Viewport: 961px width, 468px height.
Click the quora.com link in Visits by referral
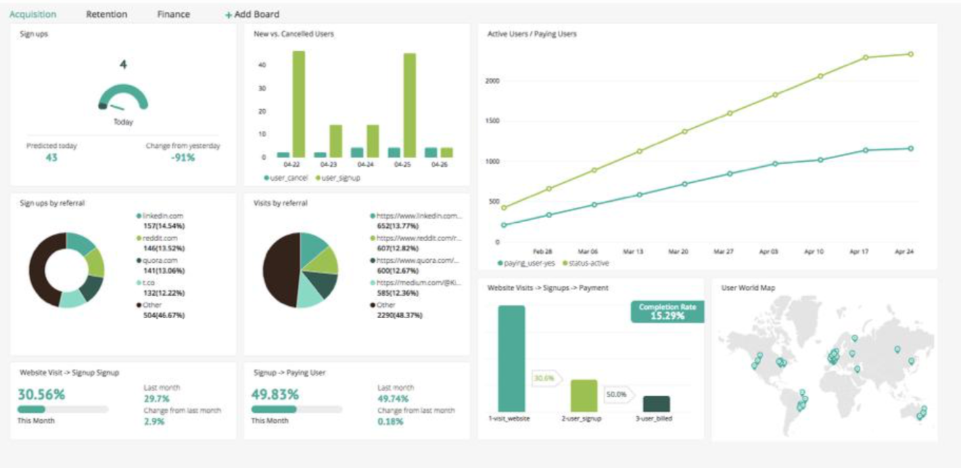[417, 260]
